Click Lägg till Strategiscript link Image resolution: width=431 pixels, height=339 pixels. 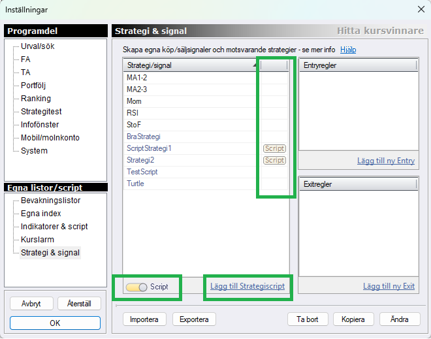tap(247, 286)
